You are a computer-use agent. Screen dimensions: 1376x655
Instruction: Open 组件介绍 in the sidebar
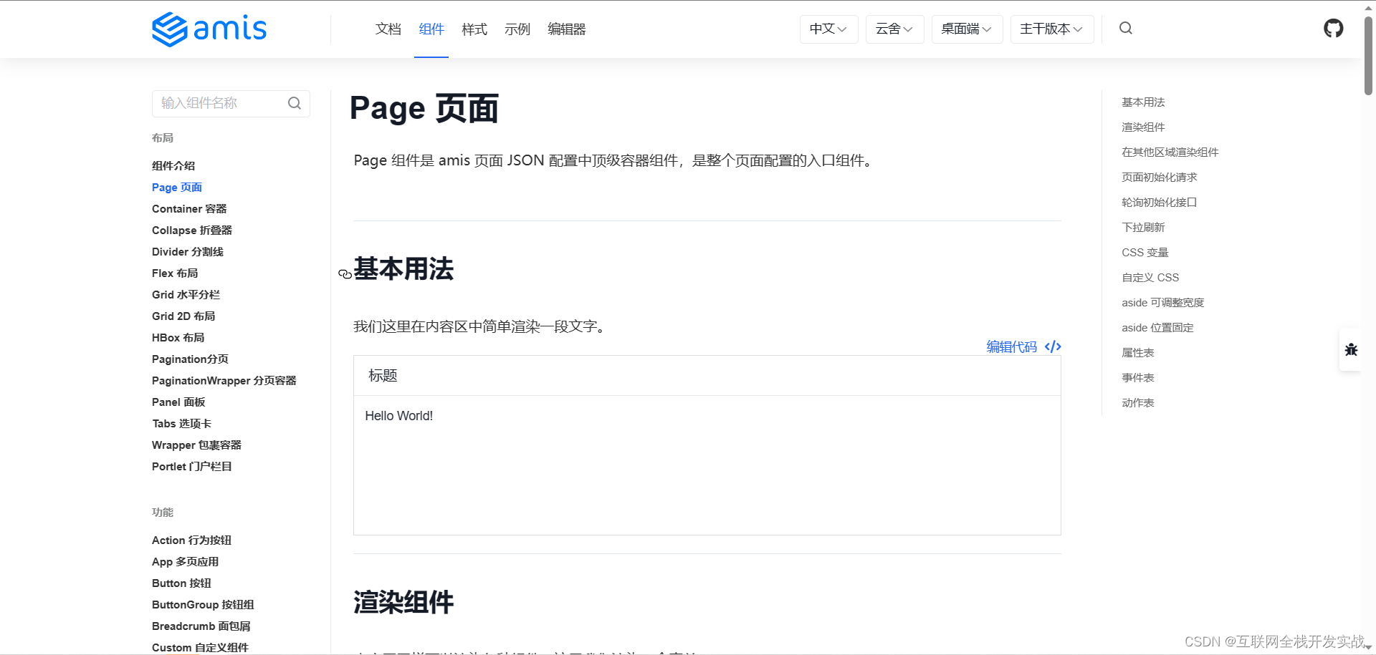pos(173,166)
